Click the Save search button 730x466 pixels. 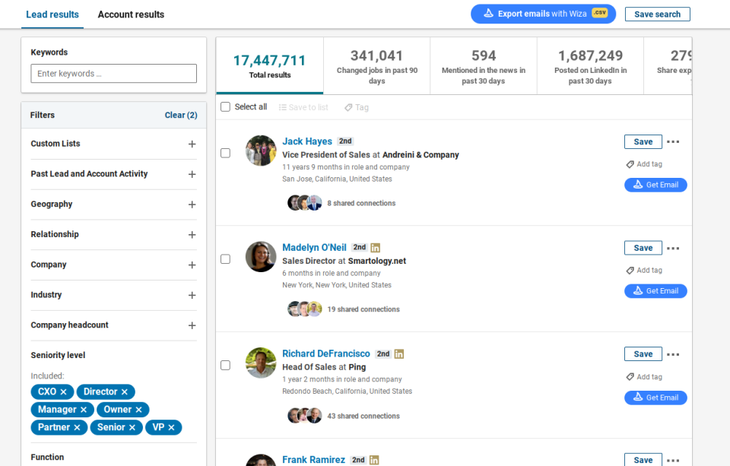point(657,14)
